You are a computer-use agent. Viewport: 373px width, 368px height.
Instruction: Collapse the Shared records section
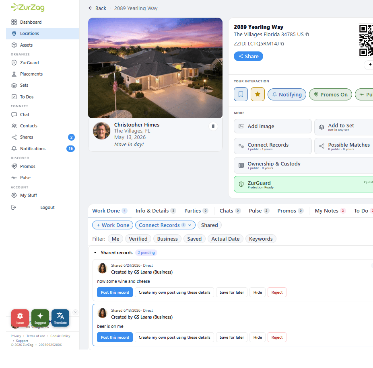coord(95,253)
